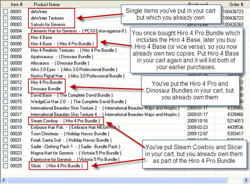
Task: Click the horizontal scrollbar right arrow
Action: coord(246,180)
